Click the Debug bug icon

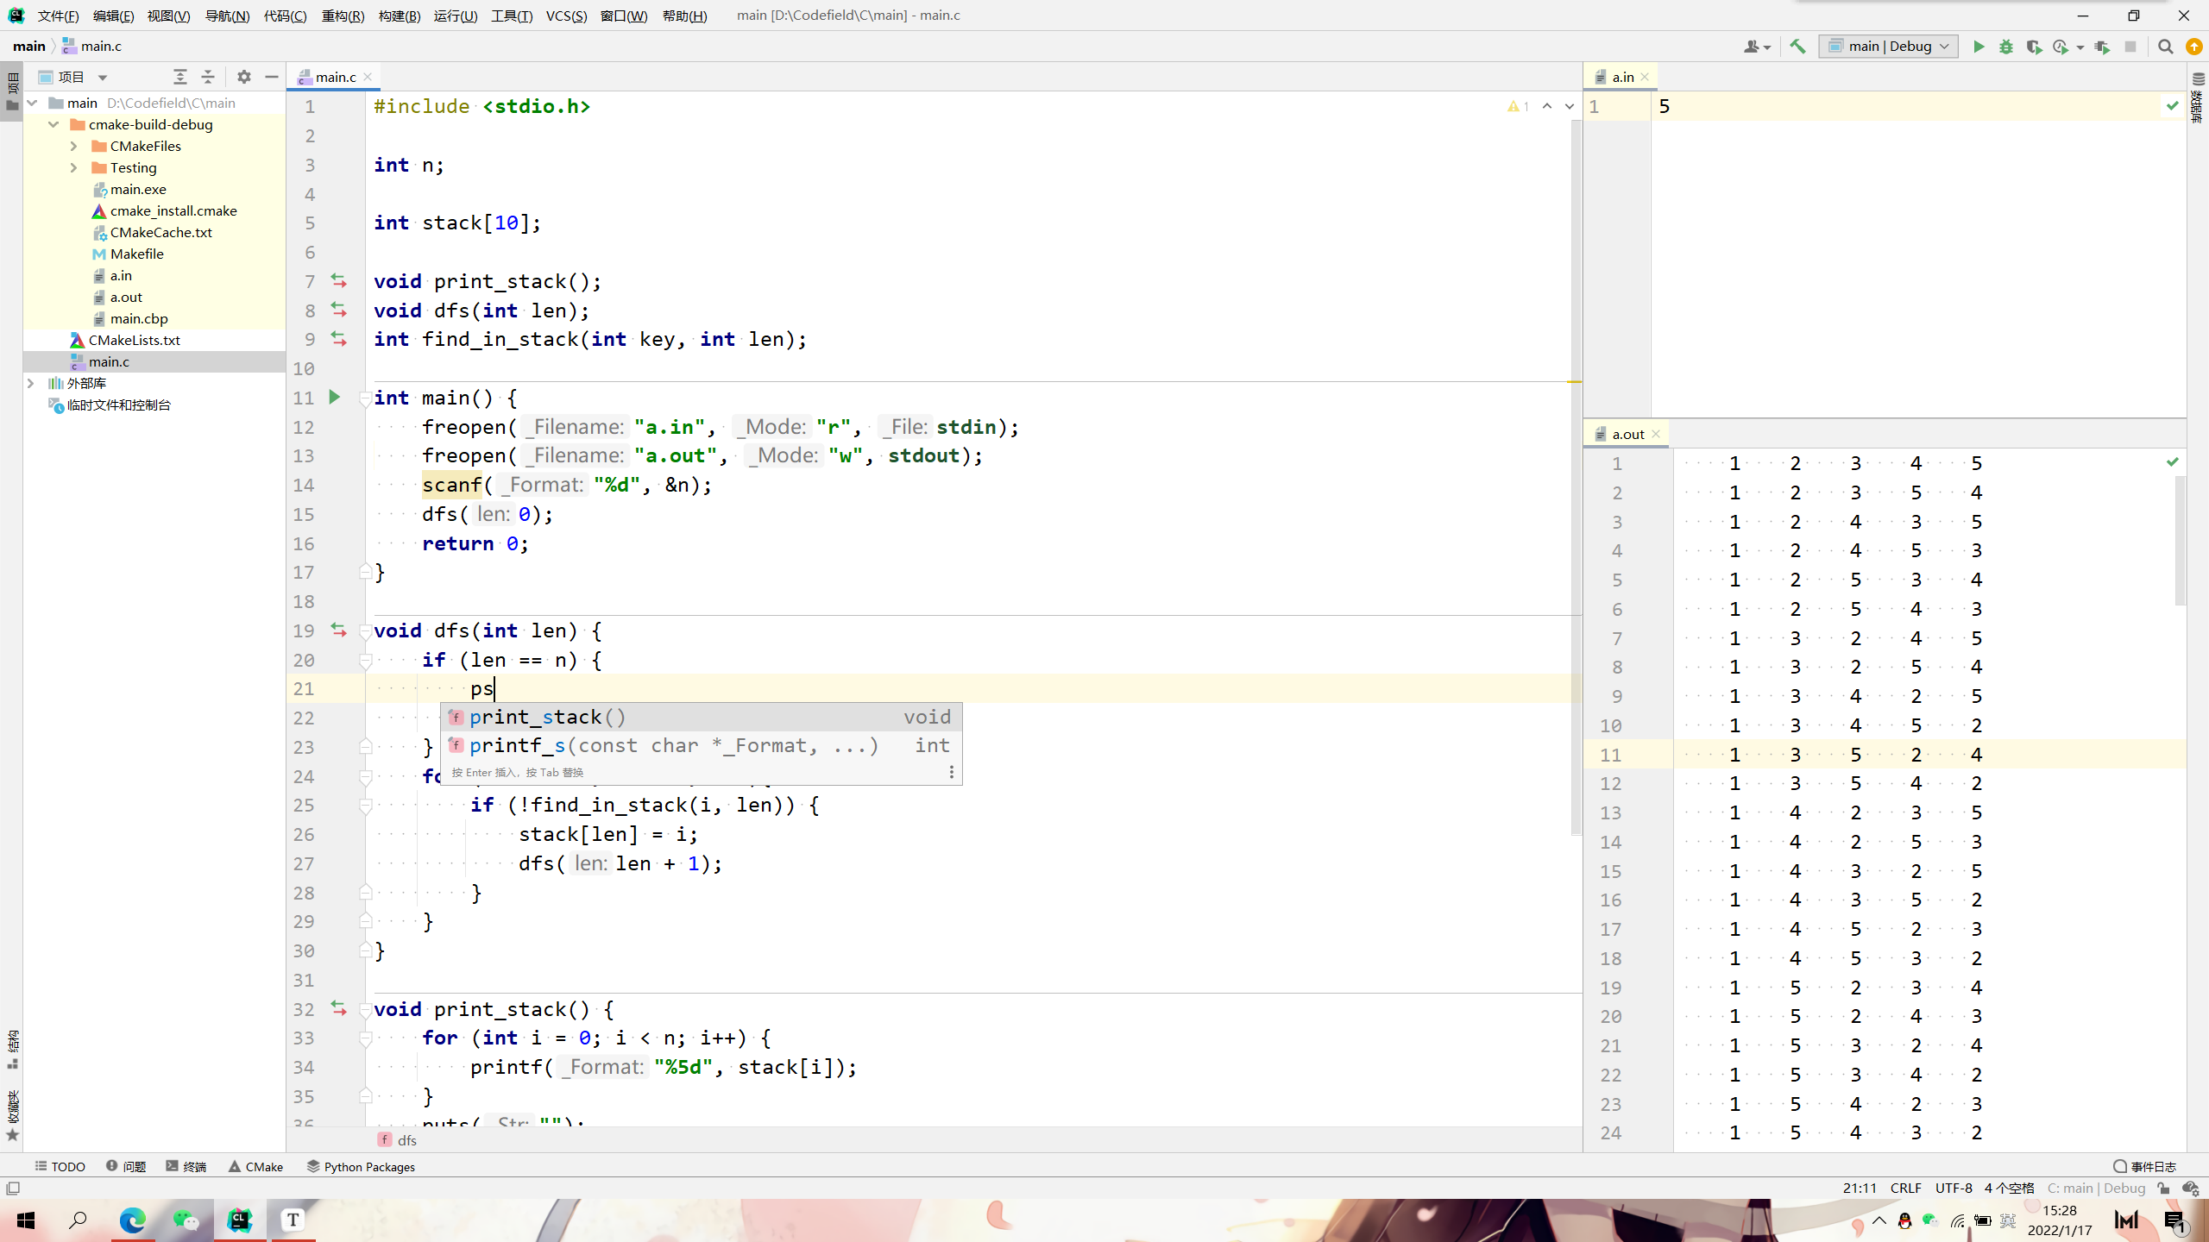coord(2006,47)
